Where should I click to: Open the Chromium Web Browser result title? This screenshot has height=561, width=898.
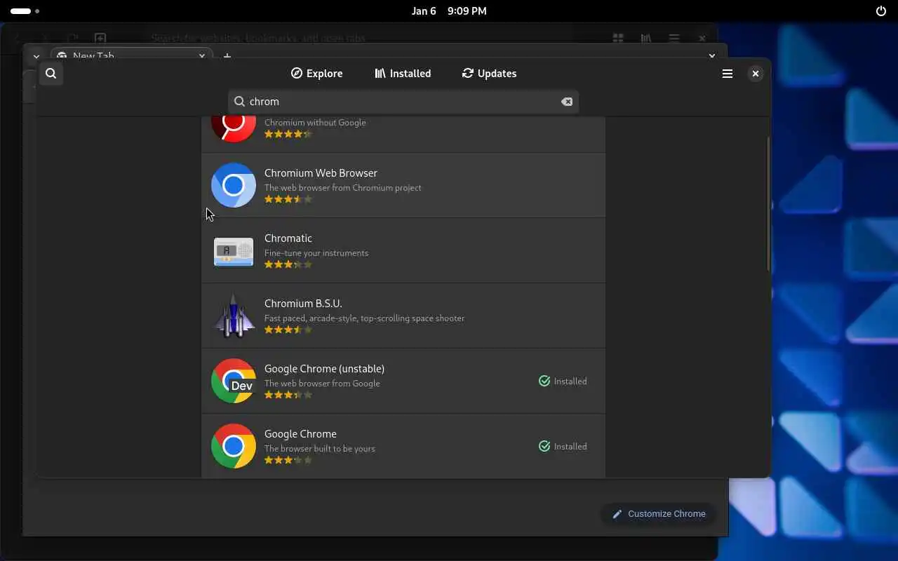pyautogui.click(x=321, y=173)
